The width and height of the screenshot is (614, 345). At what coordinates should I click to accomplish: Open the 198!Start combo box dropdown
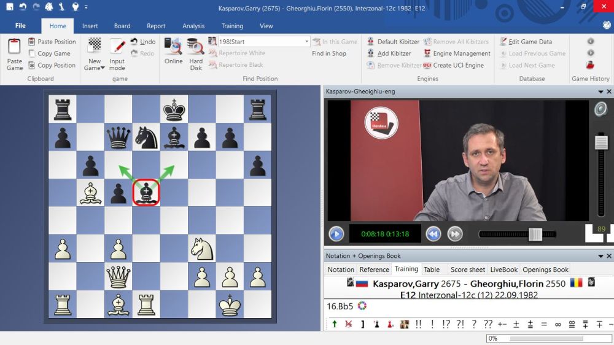[x=306, y=42]
